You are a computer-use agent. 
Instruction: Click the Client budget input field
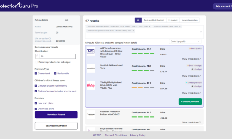click(x=56, y=56)
